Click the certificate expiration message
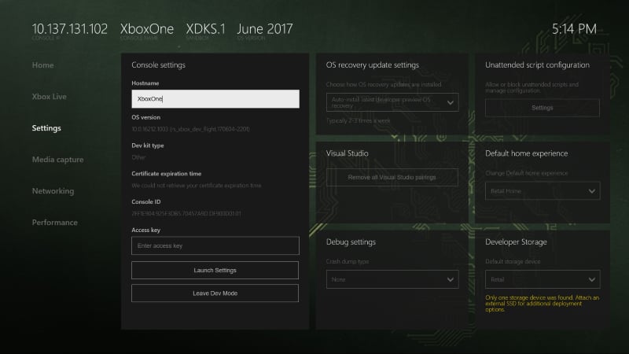This screenshot has height=354, width=629. point(196,186)
